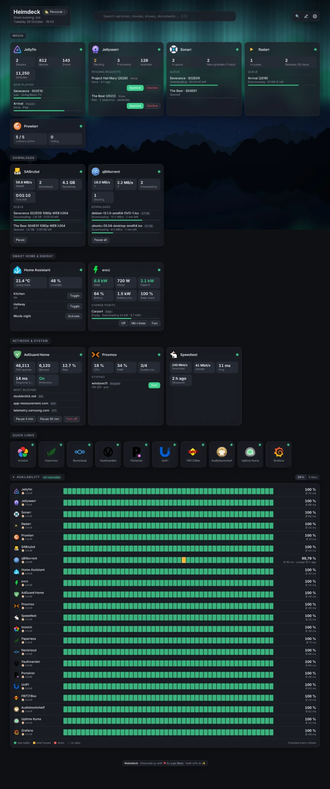Set Carport charge mode to Off
Image resolution: width=330 pixels, height=789 pixels.
[x=123, y=323]
